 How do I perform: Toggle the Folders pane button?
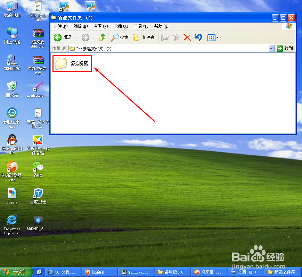coord(144,37)
